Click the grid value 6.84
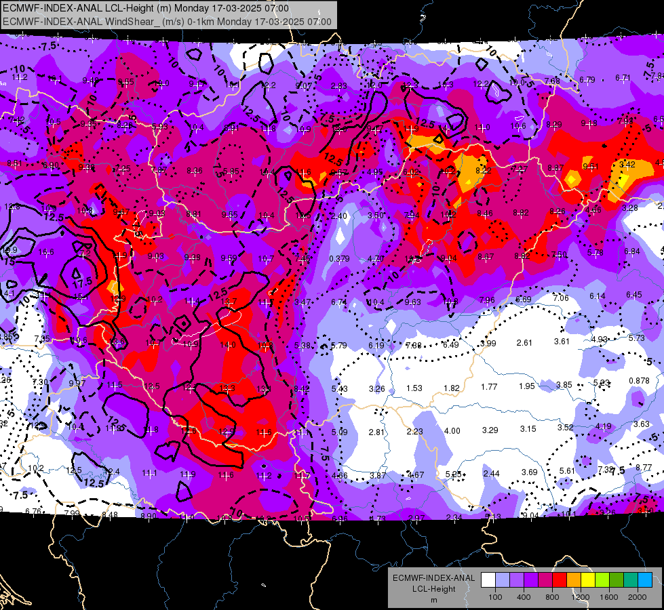 coord(632,251)
